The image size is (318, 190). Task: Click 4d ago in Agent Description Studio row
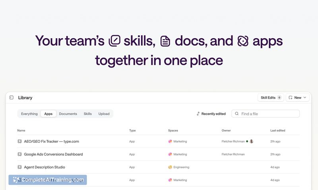click(x=275, y=167)
